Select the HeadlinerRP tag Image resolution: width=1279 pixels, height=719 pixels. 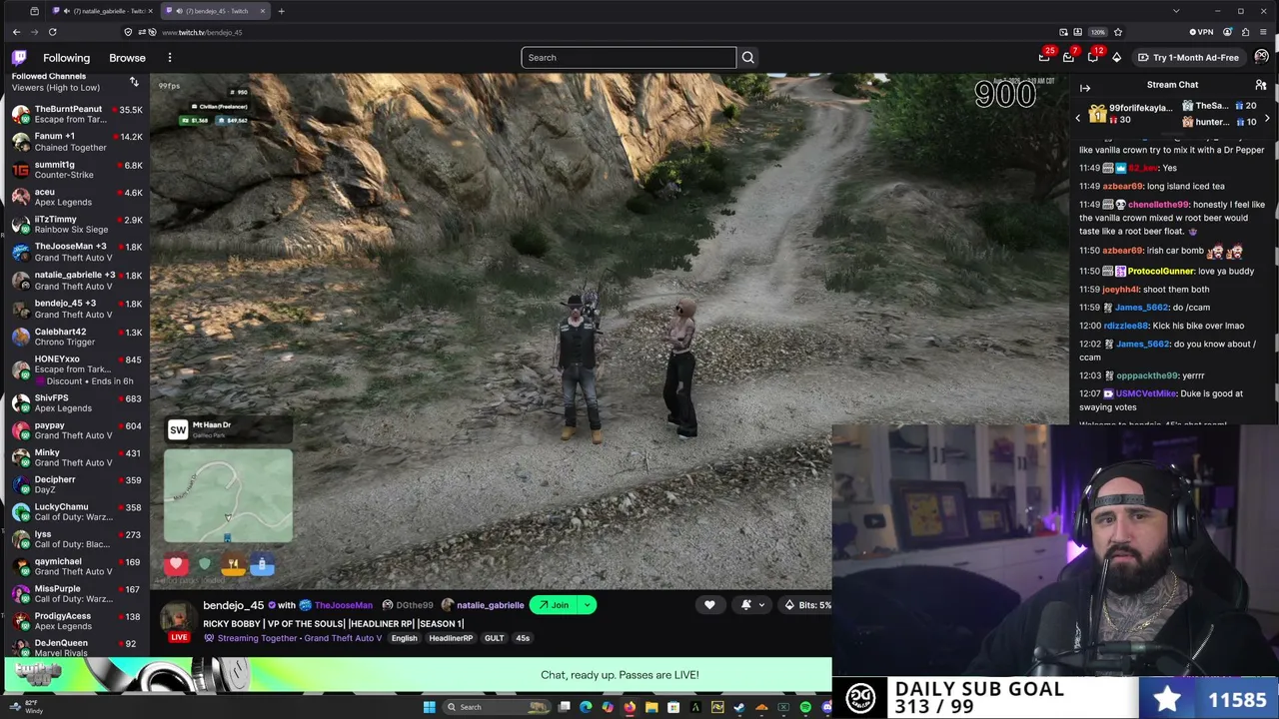tap(451, 638)
